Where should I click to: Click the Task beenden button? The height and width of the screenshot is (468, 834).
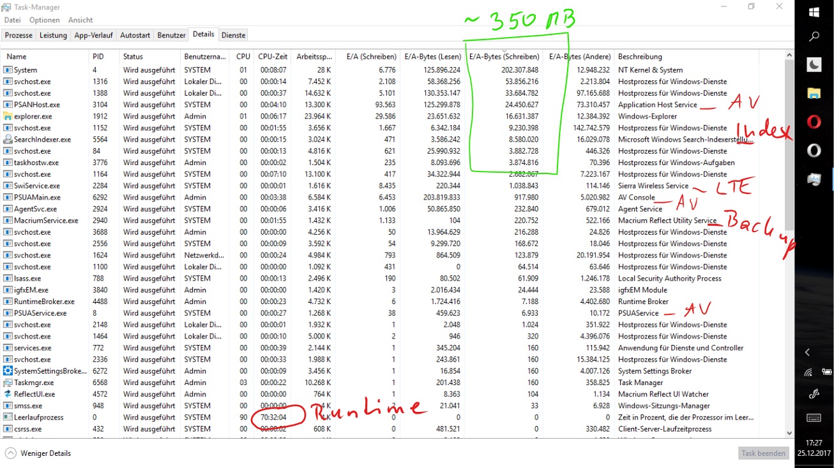(x=763, y=453)
